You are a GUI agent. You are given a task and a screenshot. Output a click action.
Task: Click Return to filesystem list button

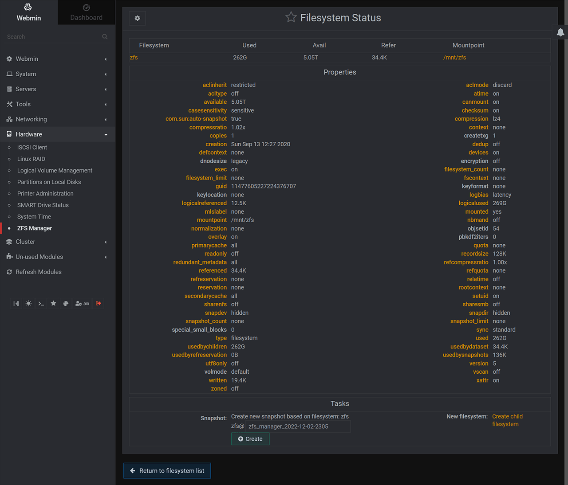tap(167, 471)
